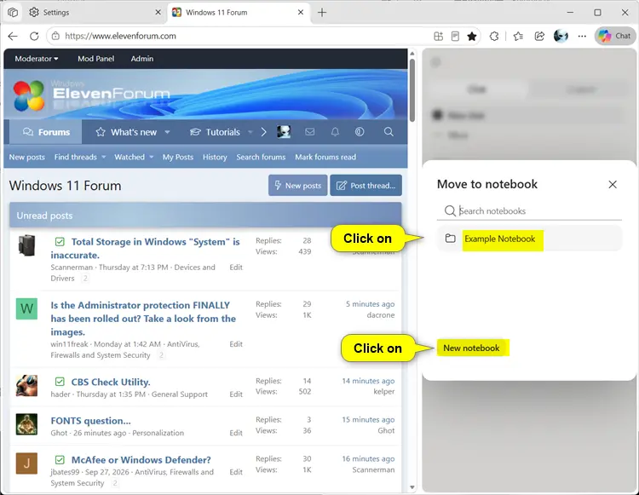View site information lock icon
The height and width of the screenshot is (495, 639).
click(55, 37)
